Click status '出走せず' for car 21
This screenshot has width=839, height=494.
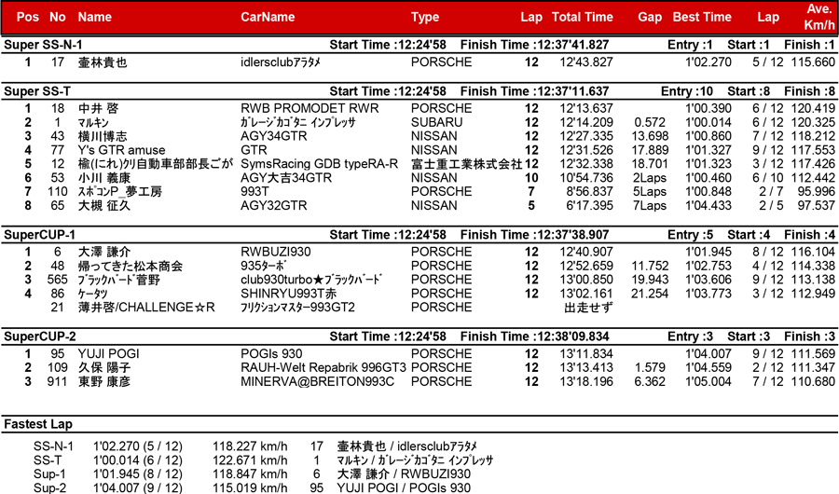tap(588, 308)
